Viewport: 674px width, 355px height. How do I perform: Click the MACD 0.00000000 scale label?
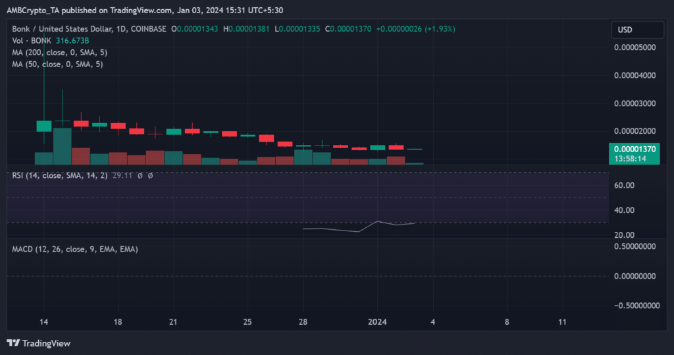635,276
